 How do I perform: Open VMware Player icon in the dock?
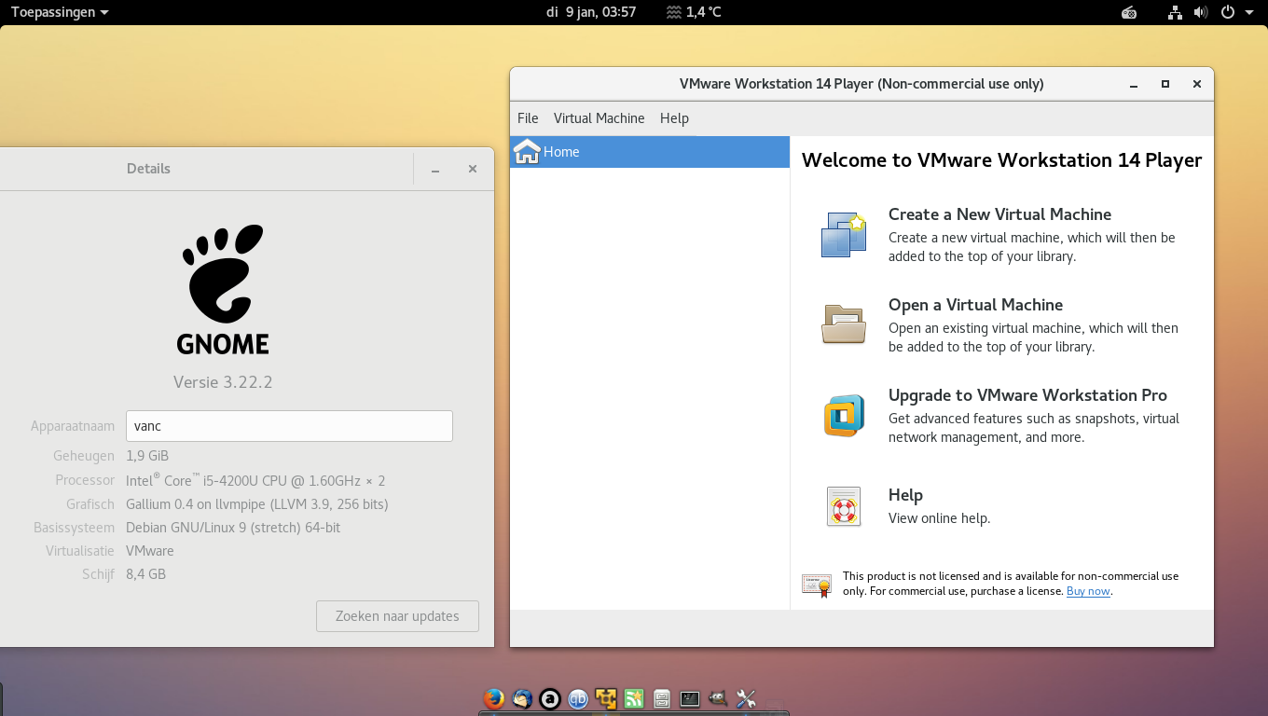[x=606, y=698]
